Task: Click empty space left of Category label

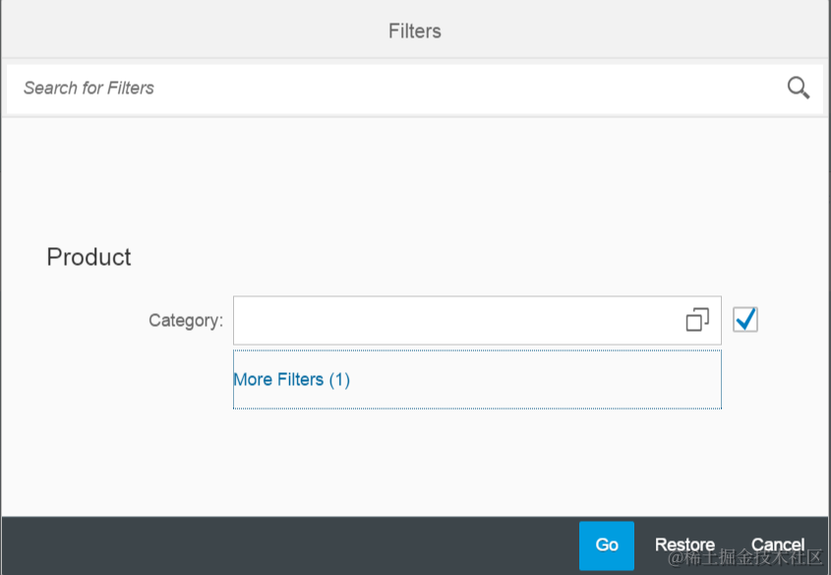Action: point(79,320)
